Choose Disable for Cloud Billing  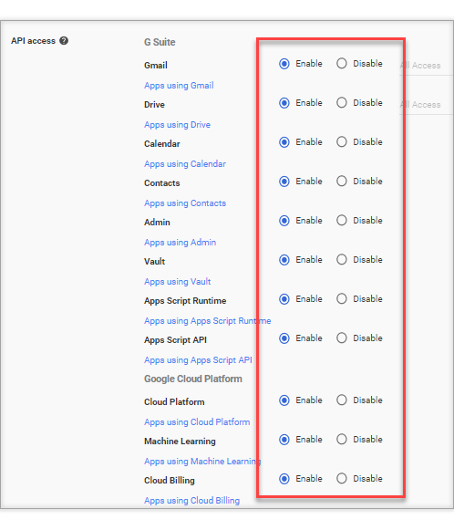pos(342,479)
